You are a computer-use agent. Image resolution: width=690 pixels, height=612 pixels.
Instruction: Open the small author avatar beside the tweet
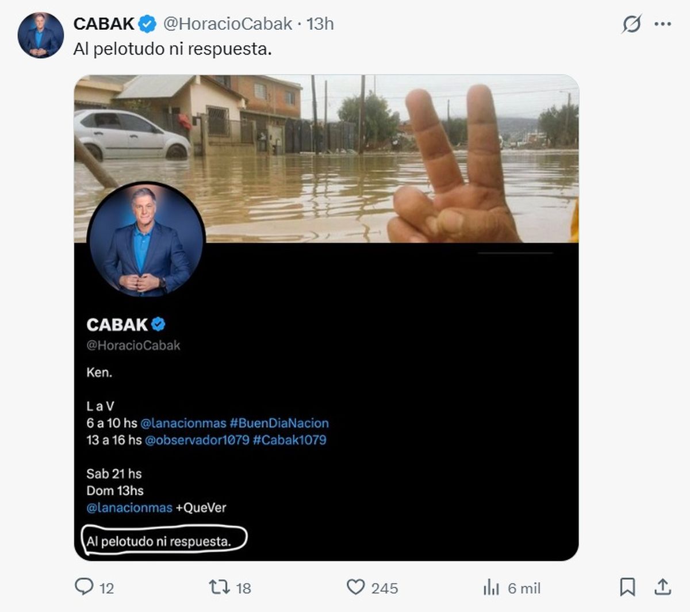(40, 35)
